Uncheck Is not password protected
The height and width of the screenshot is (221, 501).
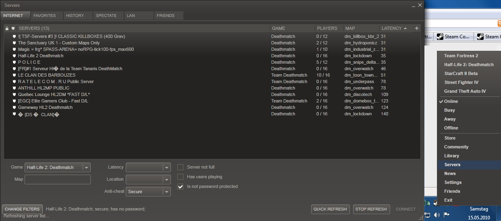[181, 186]
